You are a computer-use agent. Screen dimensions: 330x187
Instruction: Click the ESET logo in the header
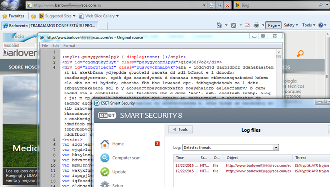(107, 115)
